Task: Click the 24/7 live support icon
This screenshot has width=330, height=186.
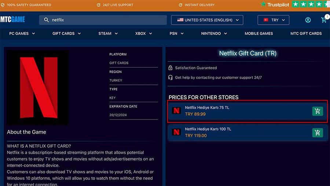Action: pos(99,5)
